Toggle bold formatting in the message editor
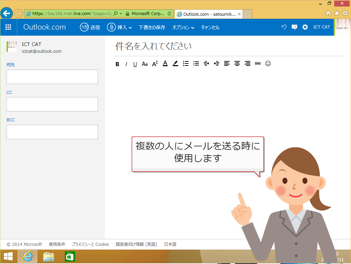The image size is (351, 264). coord(117,63)
